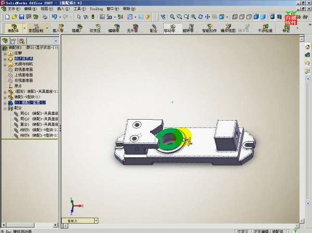
Task: Expand the 注解 annotations tree node
Action: point(5,53)
